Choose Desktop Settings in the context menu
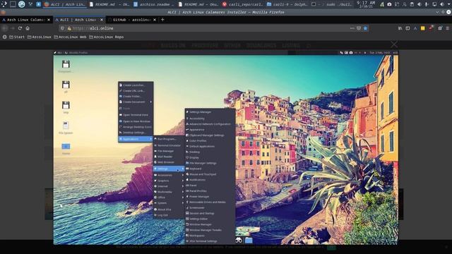This screenshot has width=452, height=254. coord(136,133)
